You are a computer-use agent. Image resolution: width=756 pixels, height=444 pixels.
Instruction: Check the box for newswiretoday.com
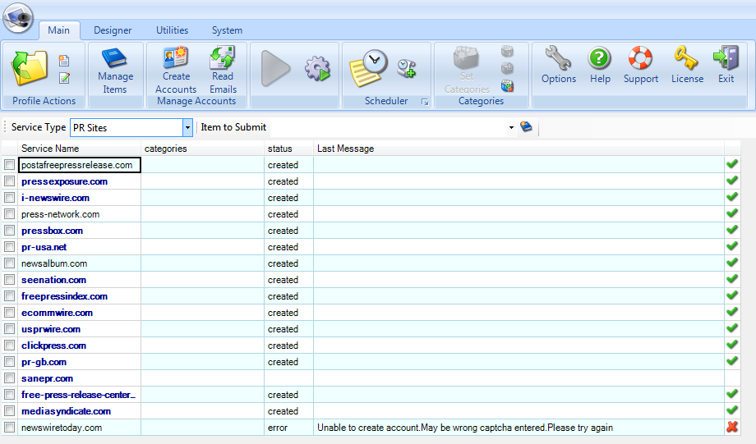click(9, 427)
